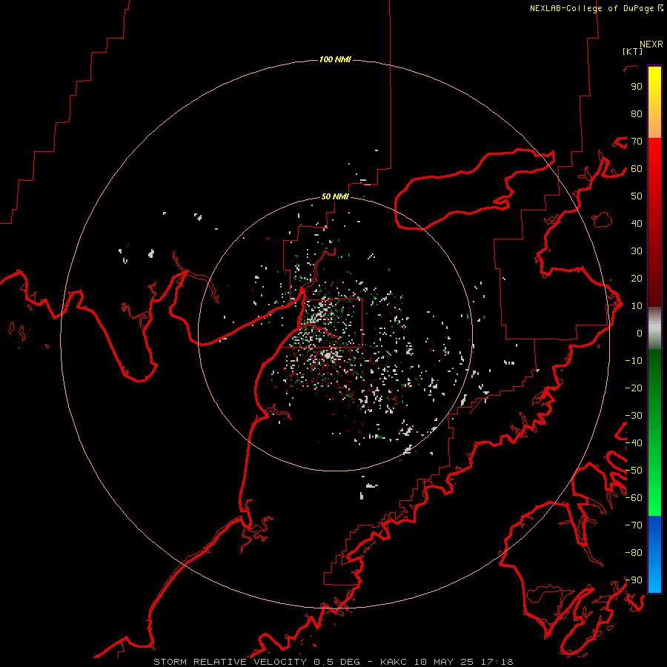Image resolution: width=667 pixels, height=667 pixels.
Task: Click the -50 value on the velocity scale
Action: [634, 471]
